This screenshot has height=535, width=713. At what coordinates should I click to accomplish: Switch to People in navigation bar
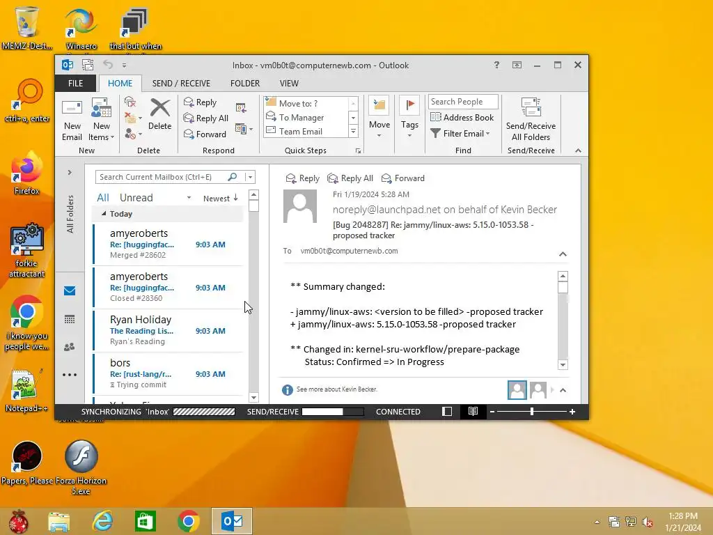70,347
